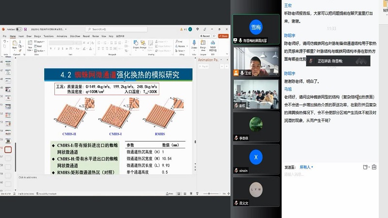Viewport: 388px width, 218px height.
Task: Click the Share button
Action: [223, 36]
